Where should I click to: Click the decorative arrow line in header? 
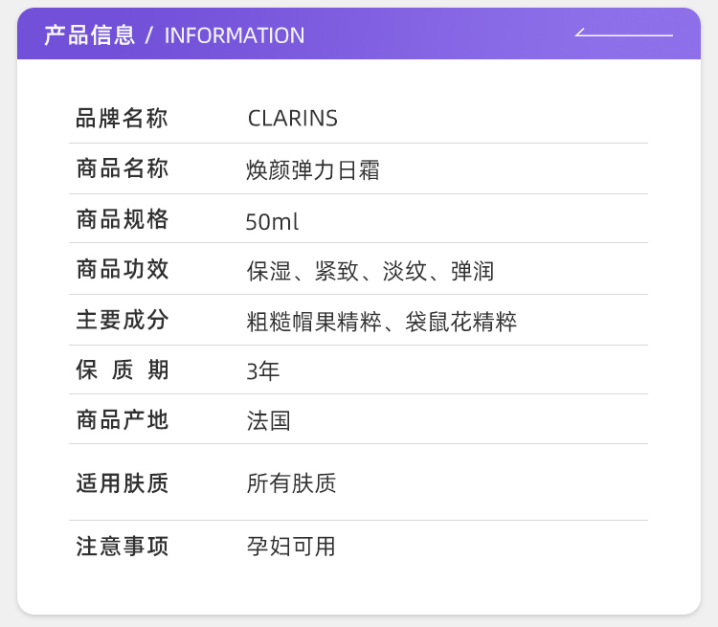623,34
